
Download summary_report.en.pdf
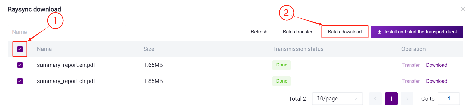click(436, 65)
